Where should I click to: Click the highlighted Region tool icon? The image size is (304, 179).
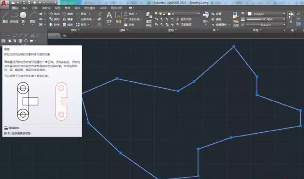click(x=3, y=41)
